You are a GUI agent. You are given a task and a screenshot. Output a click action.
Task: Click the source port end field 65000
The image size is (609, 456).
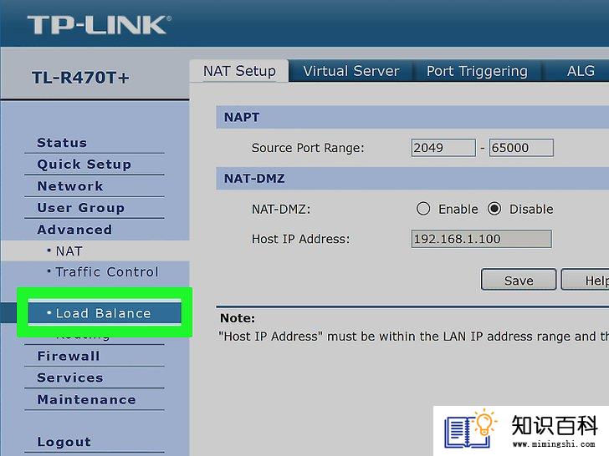point(521,148)
